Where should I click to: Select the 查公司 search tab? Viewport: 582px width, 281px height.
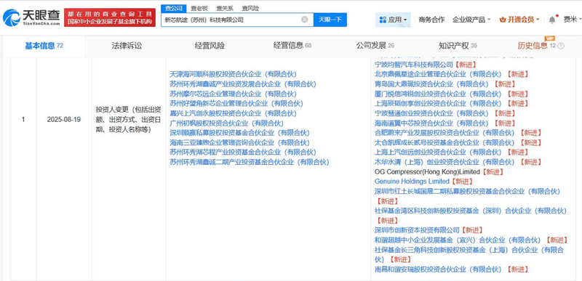(x=174, y=8)
